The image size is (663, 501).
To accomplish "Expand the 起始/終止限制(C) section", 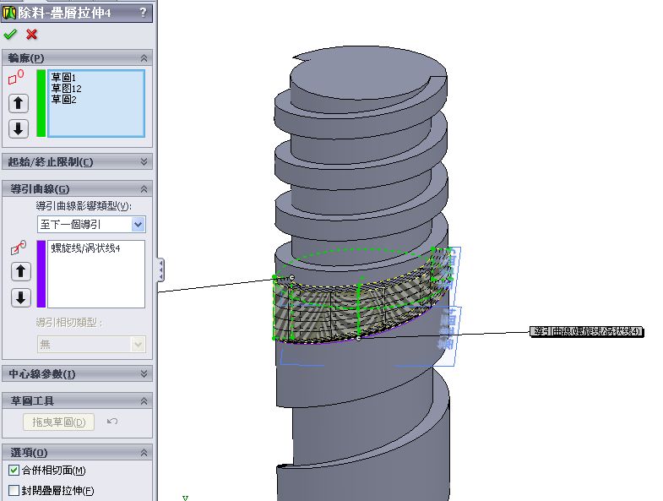I will (144, 161).
